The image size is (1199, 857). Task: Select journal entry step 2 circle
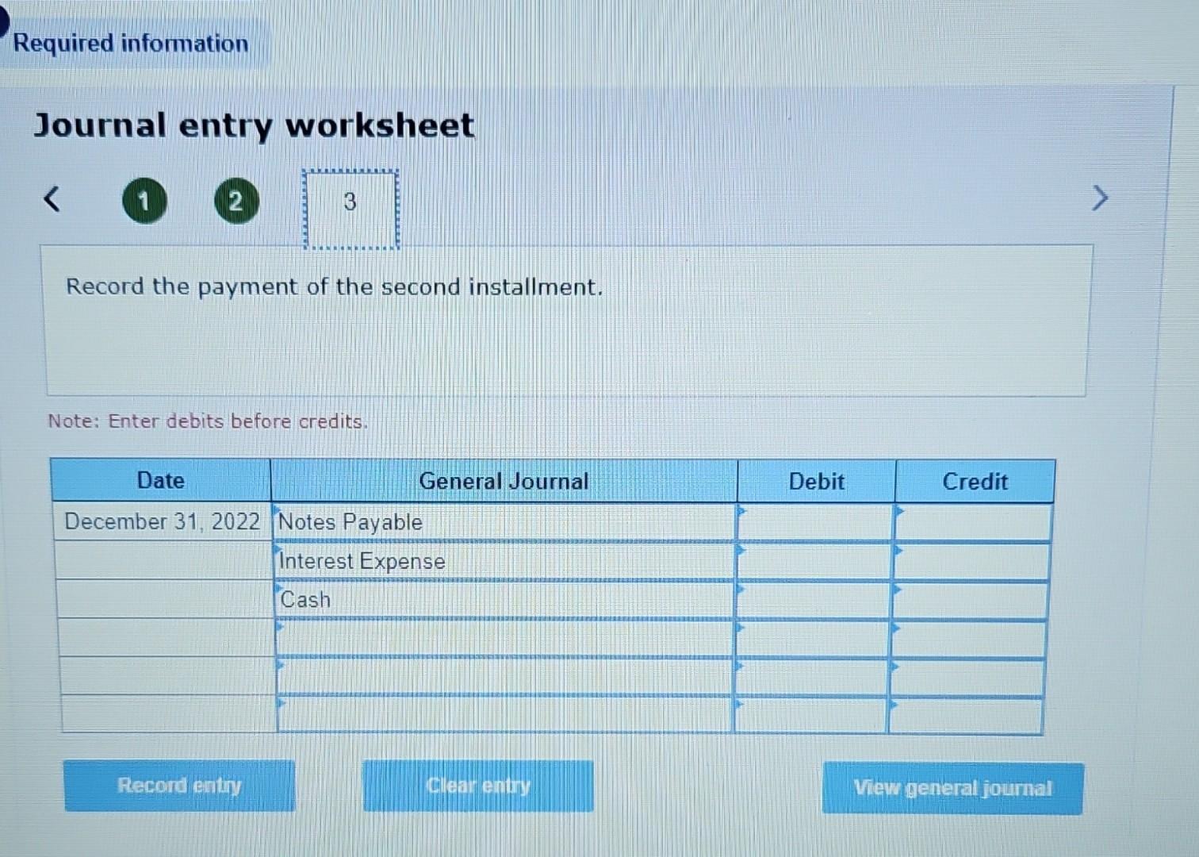click(x=236, y=200)
